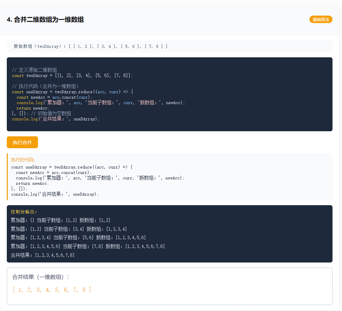Select dark code line const newAcc = acc.concat(curr)
The image size is (342, 311).
click(x=54, y=97)
